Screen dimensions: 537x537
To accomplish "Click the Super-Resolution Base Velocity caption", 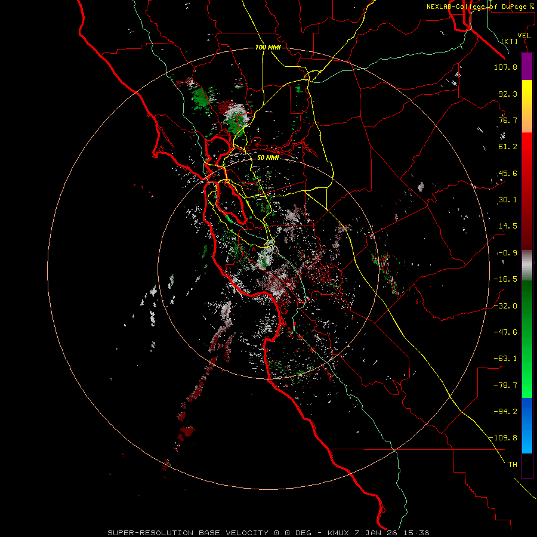I will click(268, 533).
